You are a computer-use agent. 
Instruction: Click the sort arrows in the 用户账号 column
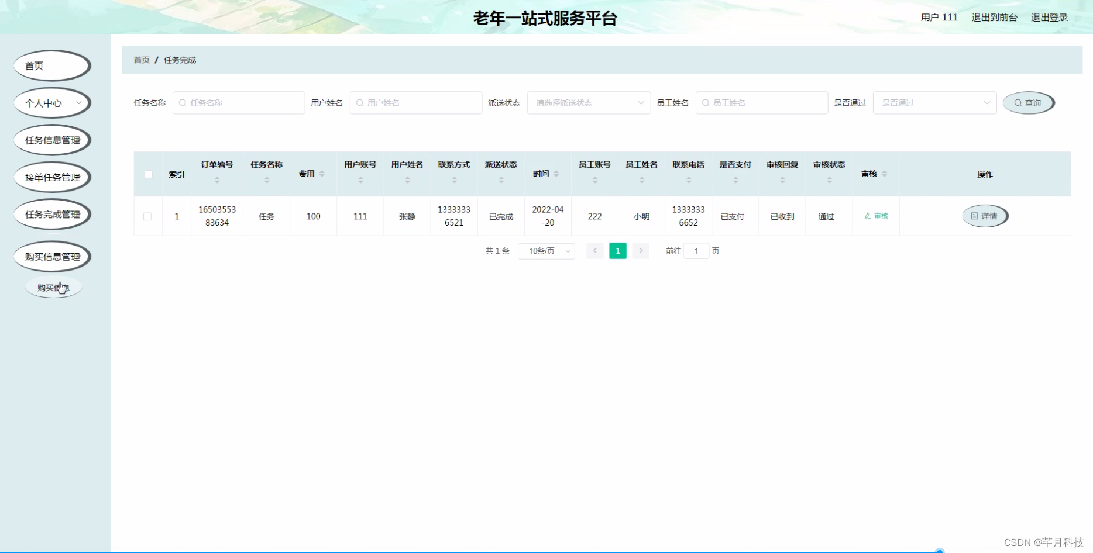(360, 180)
